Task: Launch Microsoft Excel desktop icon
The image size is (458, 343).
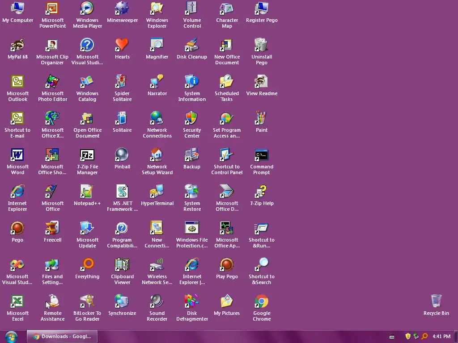Action: (x=17, y=301)
